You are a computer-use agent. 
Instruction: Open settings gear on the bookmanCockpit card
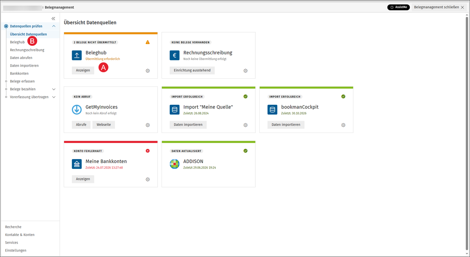343,125
